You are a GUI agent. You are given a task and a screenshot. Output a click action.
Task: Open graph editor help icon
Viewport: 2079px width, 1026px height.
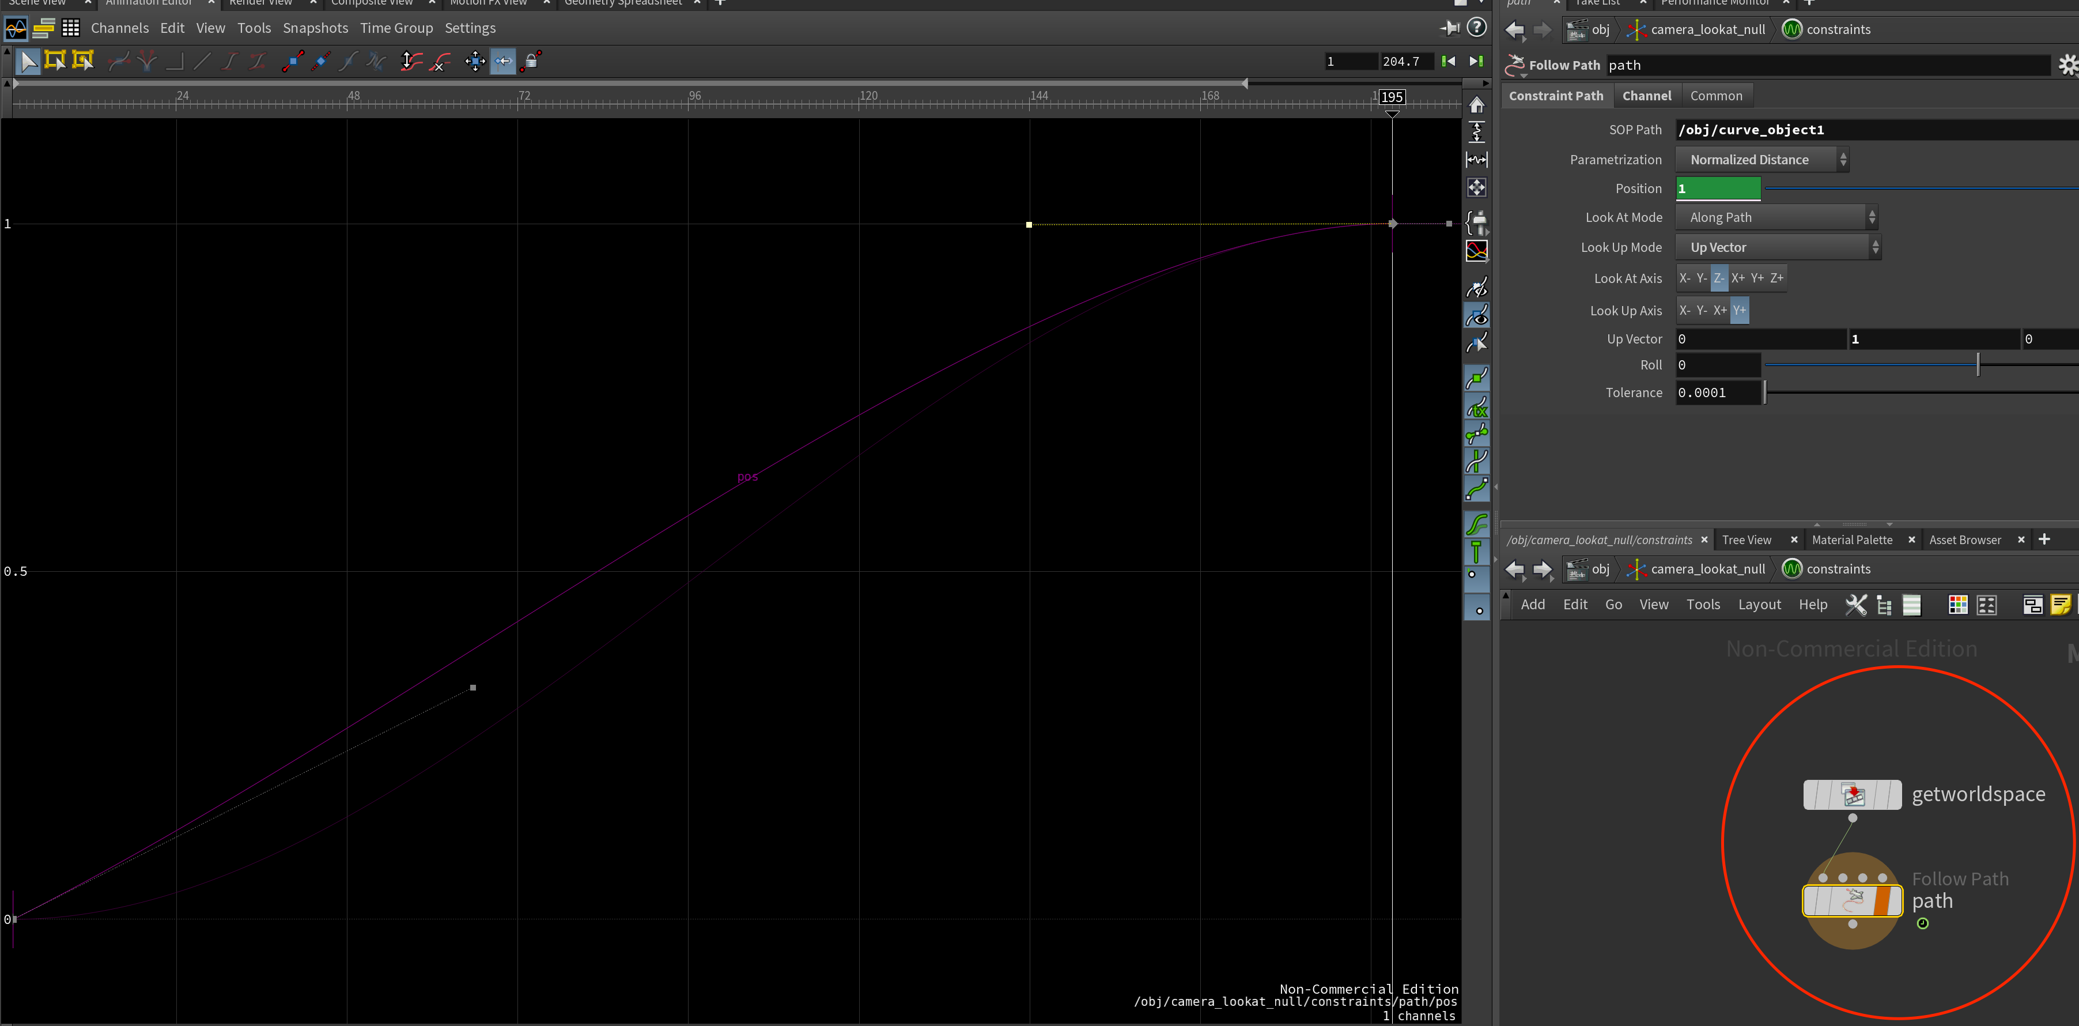[1476, 28]
